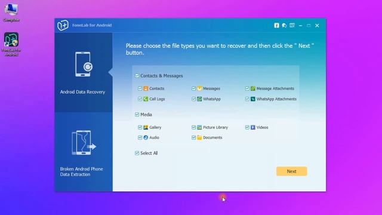Click the Documents label text
This screenshot has height=215, width=382.
tap(212, 137)
